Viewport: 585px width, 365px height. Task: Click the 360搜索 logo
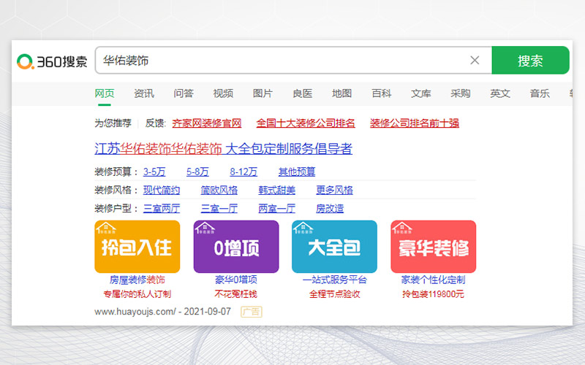pyautogui.click(x=52, y=61)
